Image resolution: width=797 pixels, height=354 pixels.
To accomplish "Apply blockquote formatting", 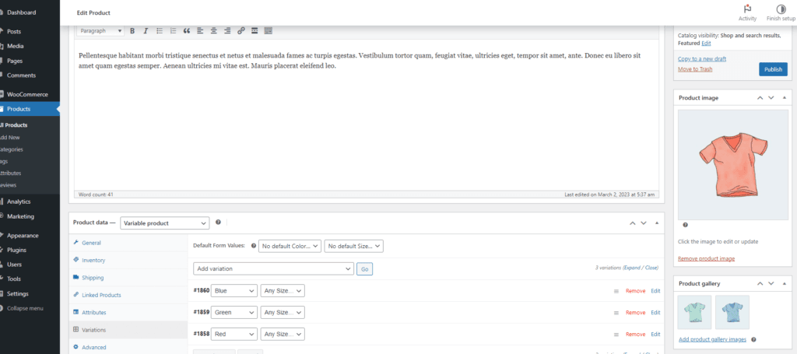I will point(187,31).
